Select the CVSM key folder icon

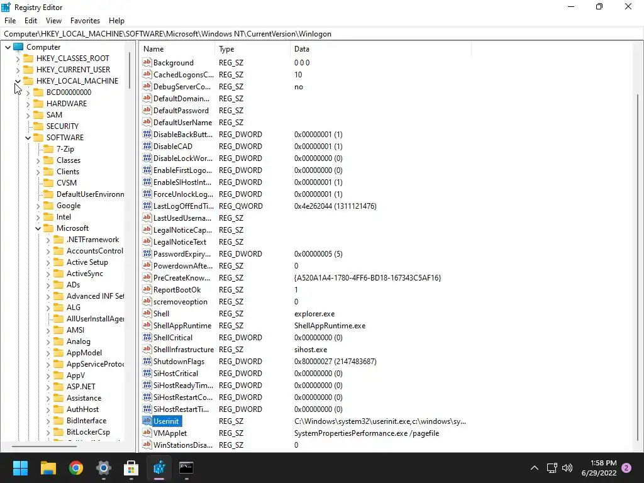pos(48,183)
